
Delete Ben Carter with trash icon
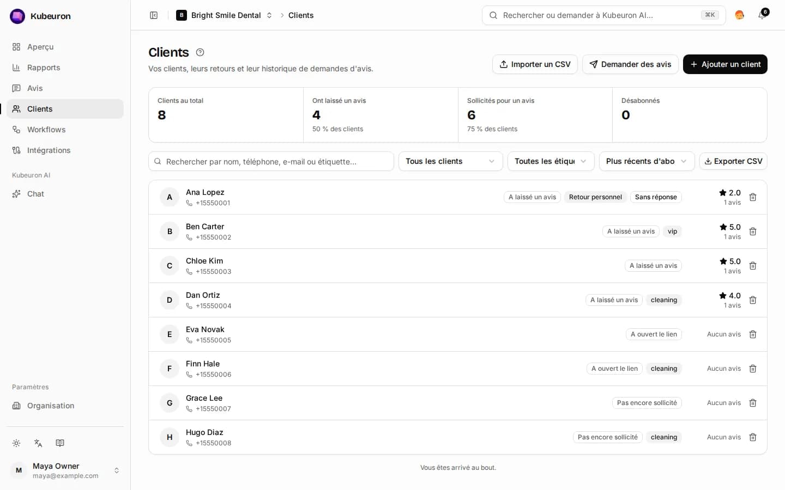tap(753, 231)
